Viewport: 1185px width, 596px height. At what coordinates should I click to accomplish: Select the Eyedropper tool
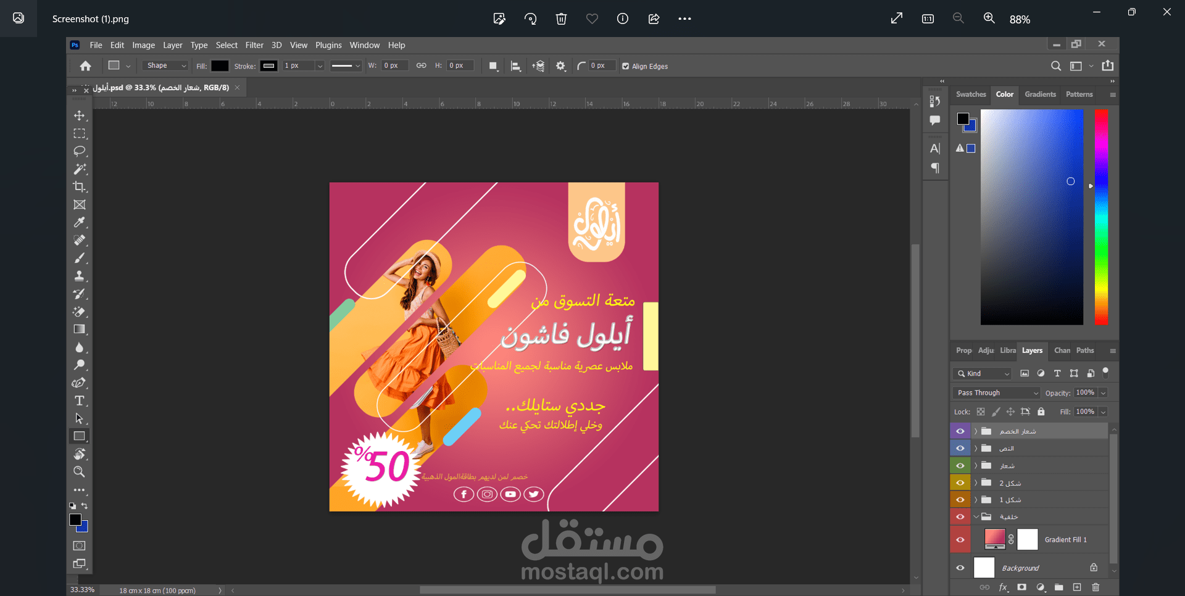coord(80,223)
